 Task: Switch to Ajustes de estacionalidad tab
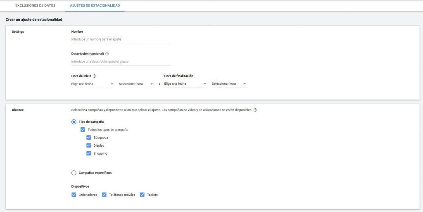point(95,6)
